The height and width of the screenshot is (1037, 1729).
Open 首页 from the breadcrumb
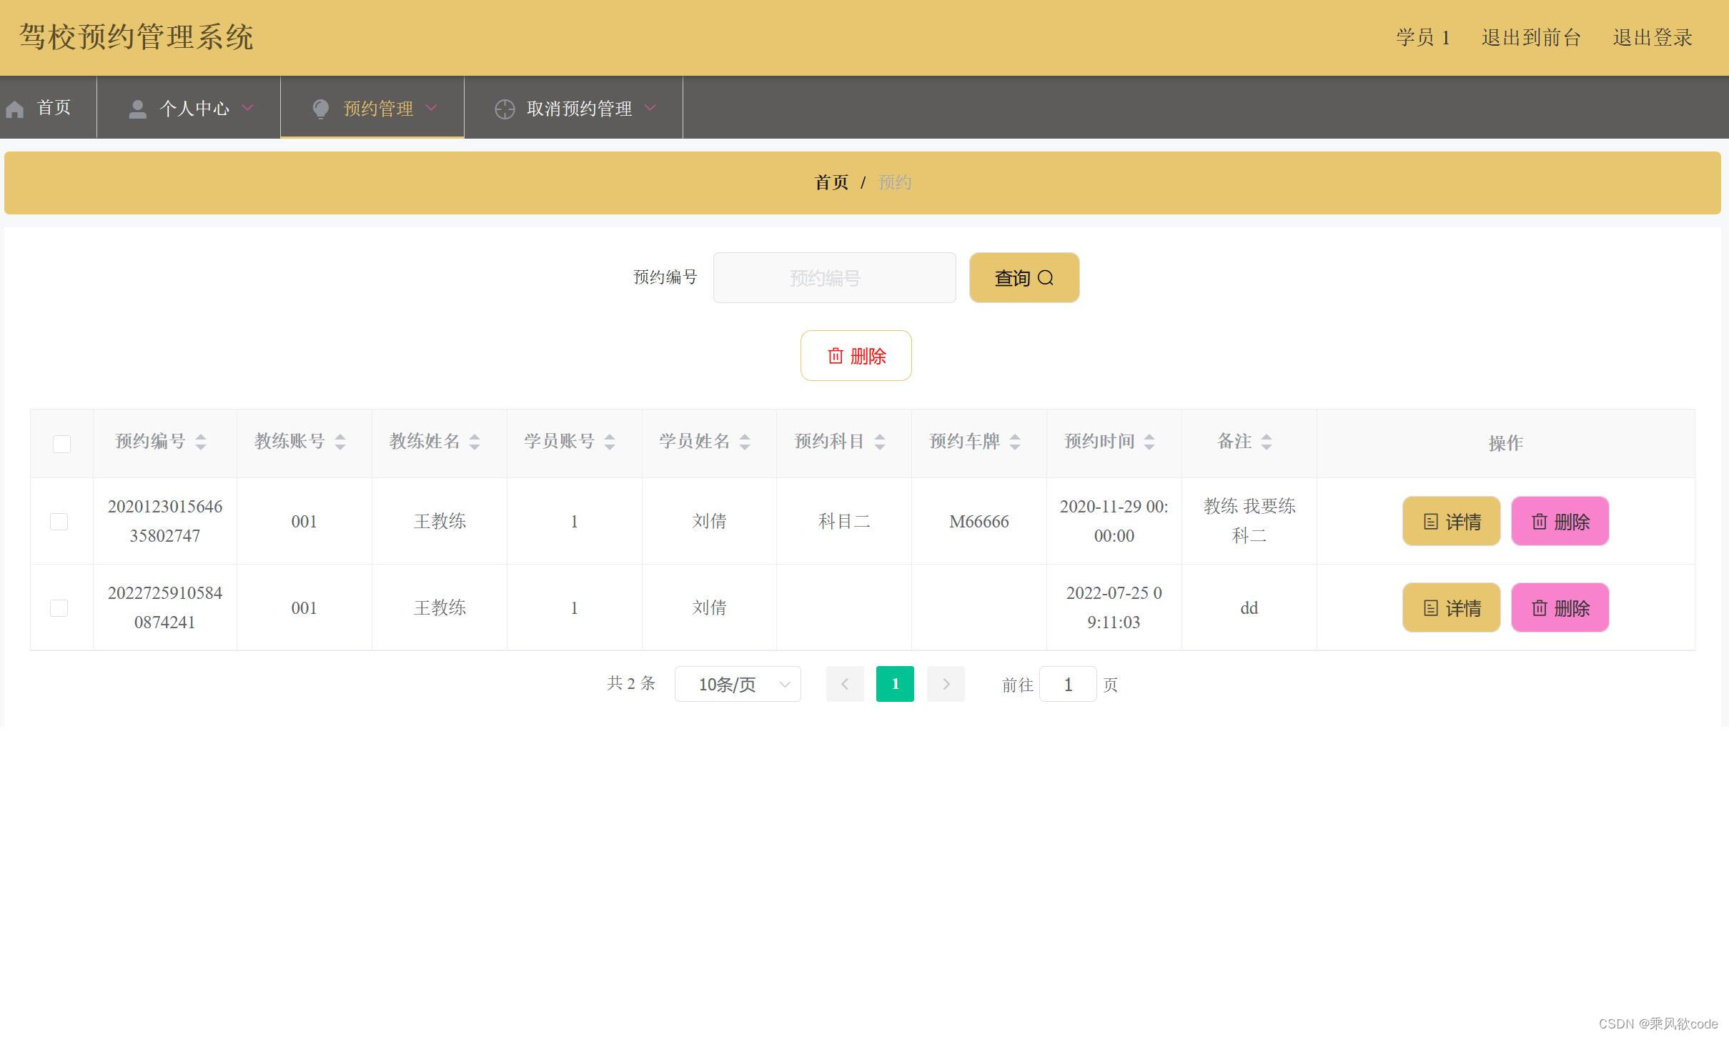tap(831, 182)
